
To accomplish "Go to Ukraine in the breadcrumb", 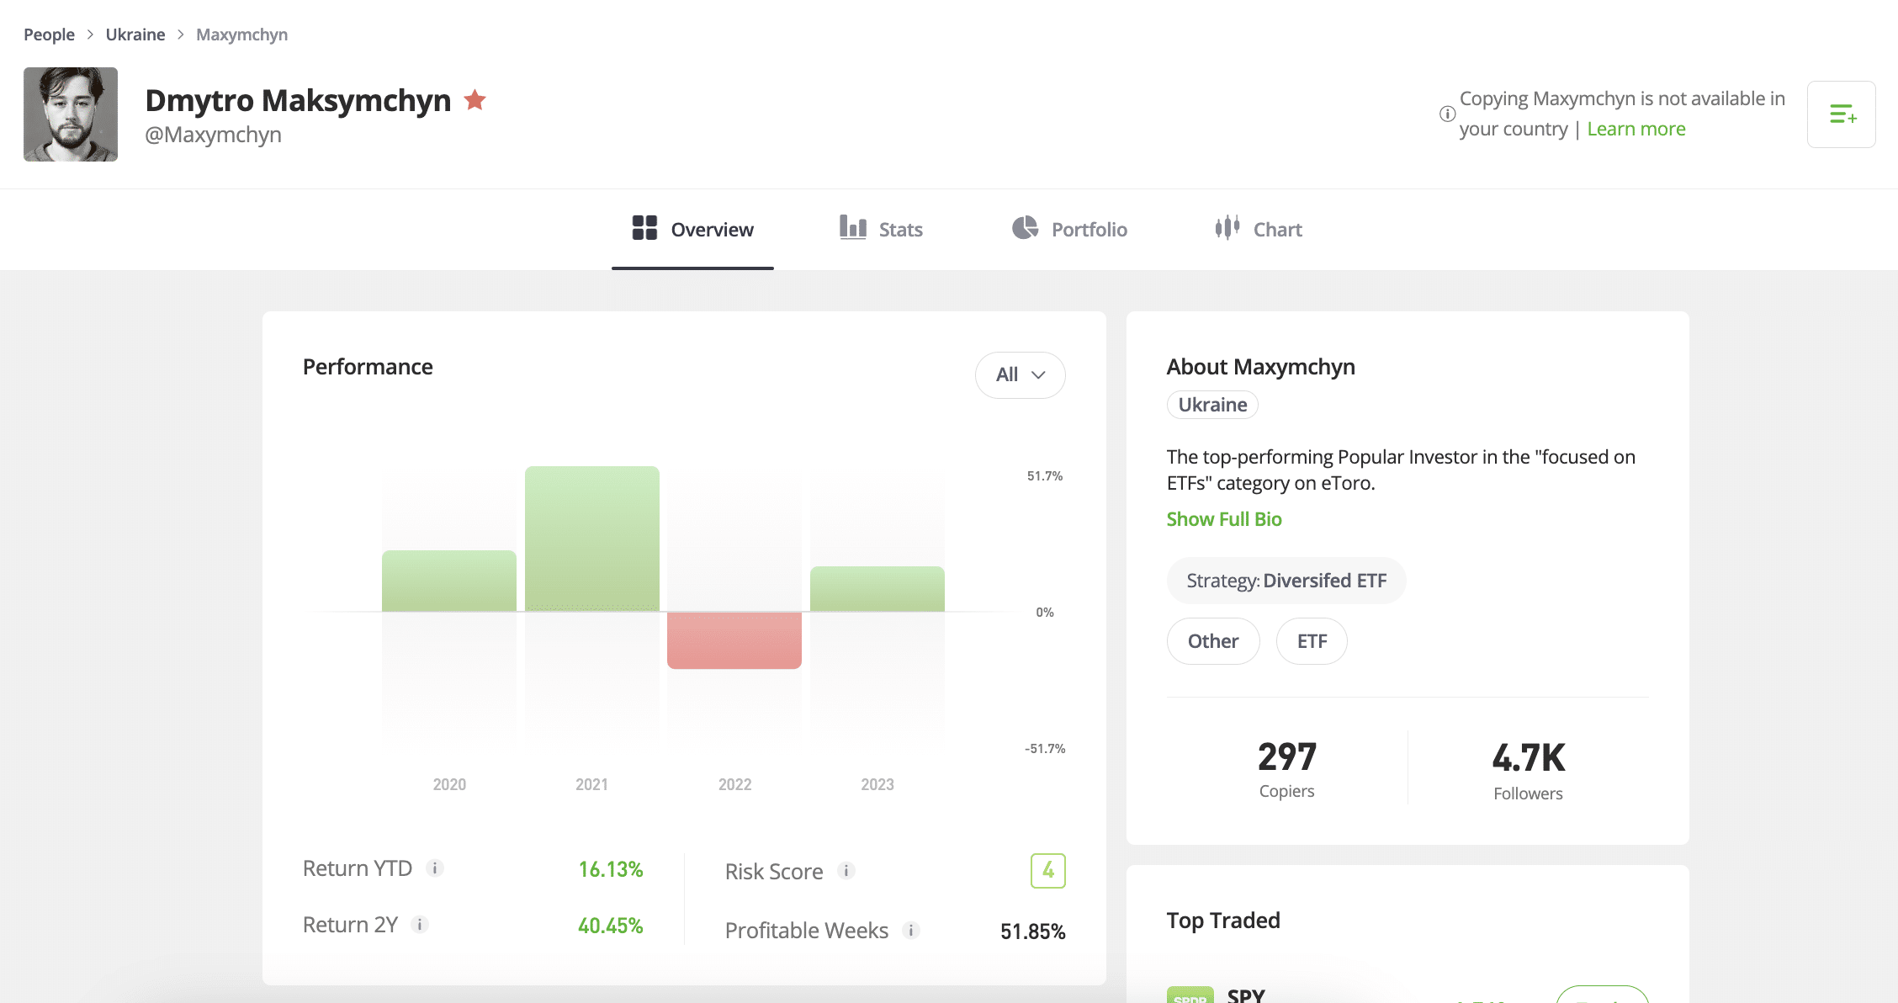I will [135, 34].
